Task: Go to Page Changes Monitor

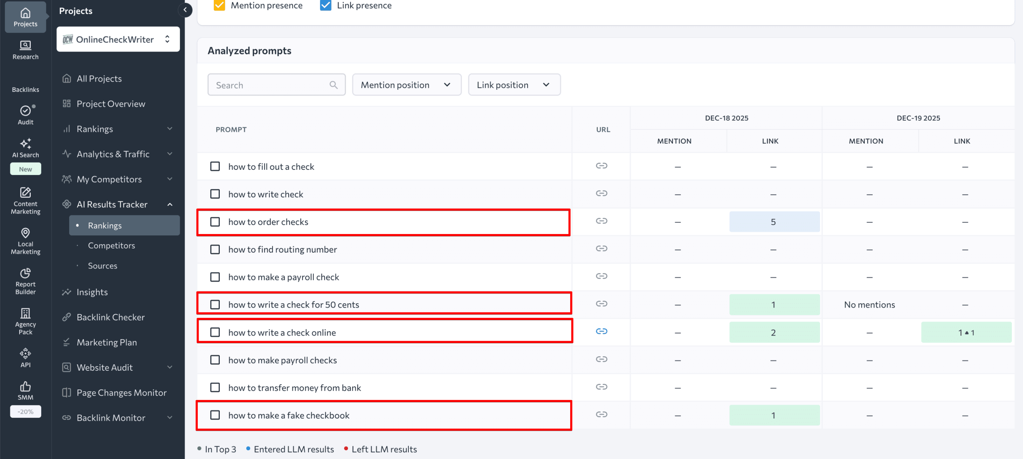Action: pyautogui.click(x=121, y=392)
